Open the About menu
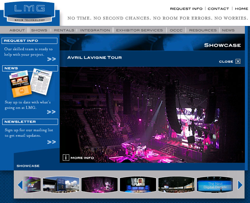Viewport: 250px width, 203px height. 17,30
